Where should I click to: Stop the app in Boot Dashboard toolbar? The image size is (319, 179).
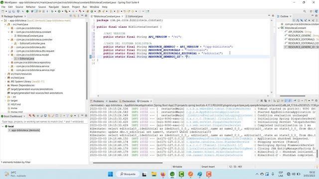pyautogui.click(x=38, y=116)
